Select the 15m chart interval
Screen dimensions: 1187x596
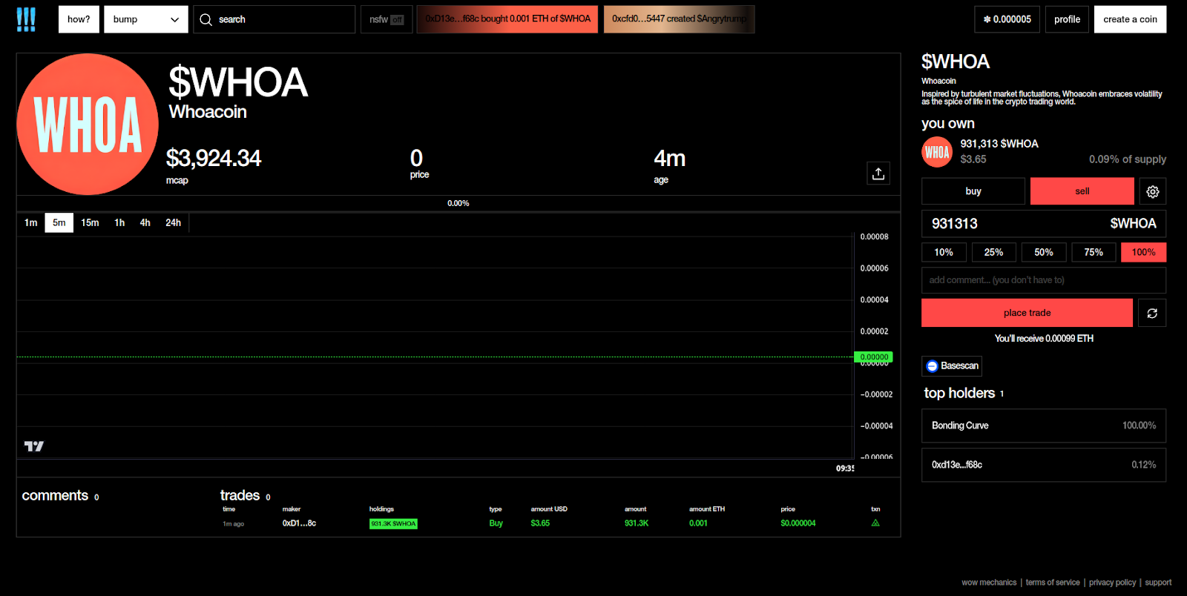tap(90, 222)
